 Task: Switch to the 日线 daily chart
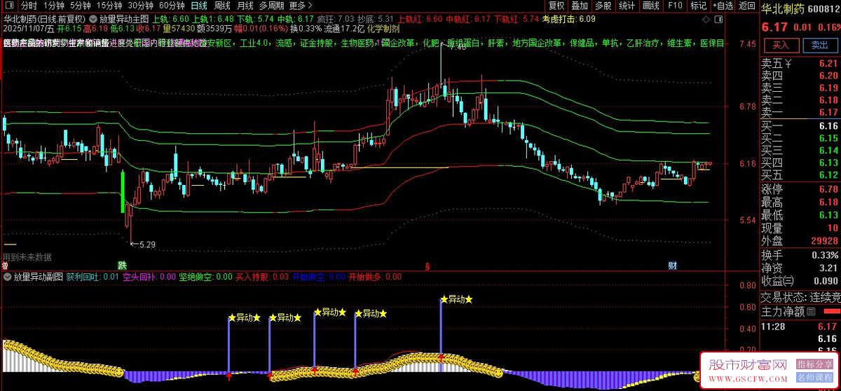(x=199, y=6)
